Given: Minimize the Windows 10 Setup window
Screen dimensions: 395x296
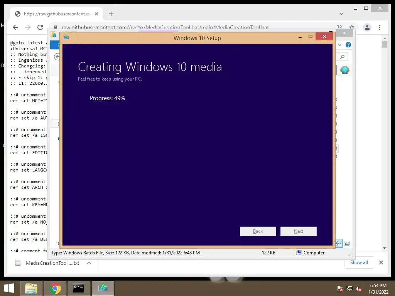Looking at the screenshot, I should pyautogui.click(x=300, y=37).
